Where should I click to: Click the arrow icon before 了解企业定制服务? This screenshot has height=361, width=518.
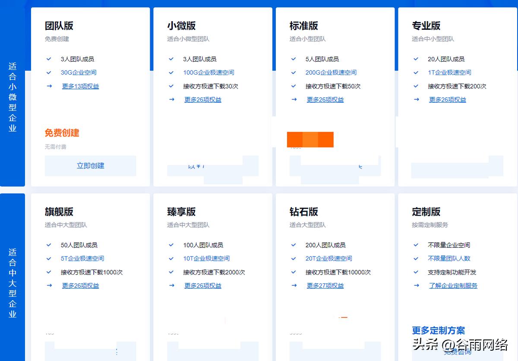[x=416, y=285]
